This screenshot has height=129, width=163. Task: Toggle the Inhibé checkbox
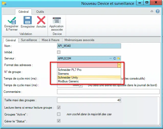59,52
